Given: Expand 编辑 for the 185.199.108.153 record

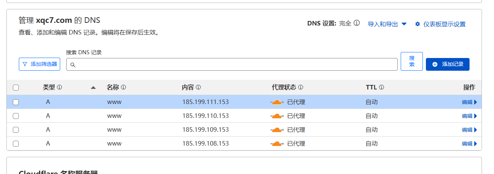Looking at the screenshot, I should click(469, 144).
